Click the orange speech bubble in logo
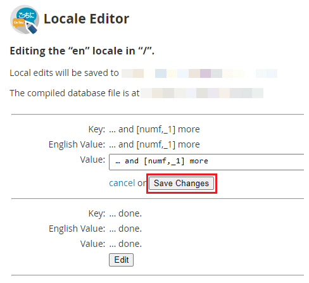Viewport: 309px width, 283px height. [18, 23]
